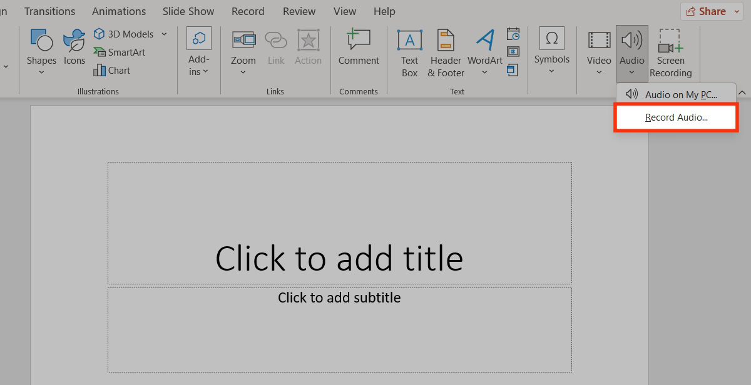This screenshot has width=751, height=385.
Task: Expand the 3D Models dropdown arrow
Action: click(x=165, y=34)
